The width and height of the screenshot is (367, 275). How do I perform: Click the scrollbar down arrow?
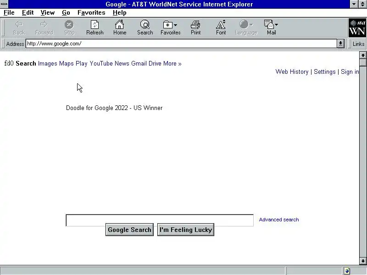point(363,261)
